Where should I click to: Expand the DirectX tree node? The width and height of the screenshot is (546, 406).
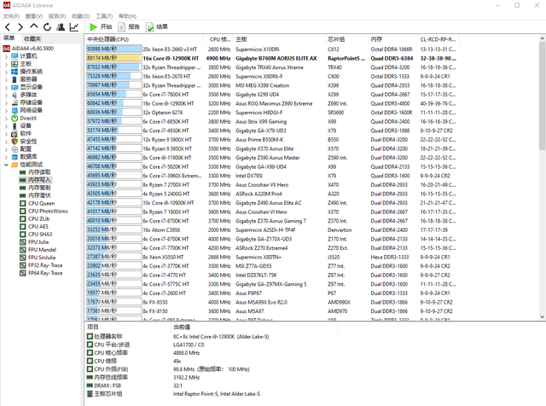click(x=6, y=118)
